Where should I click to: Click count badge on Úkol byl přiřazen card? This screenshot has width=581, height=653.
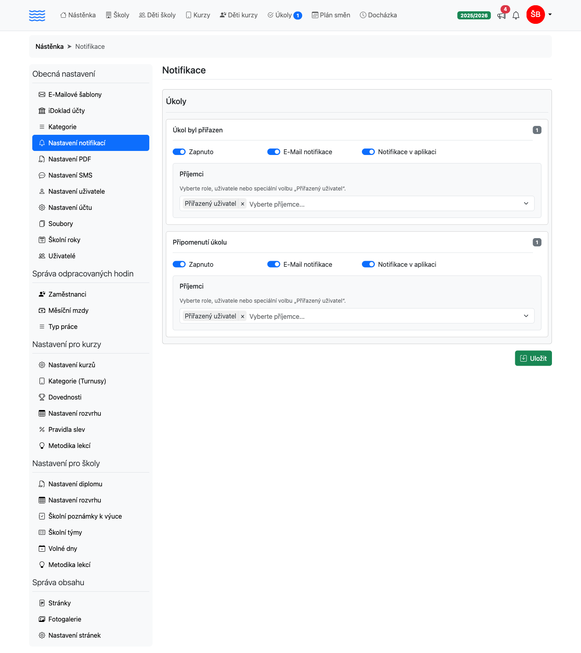pos(537,130)
